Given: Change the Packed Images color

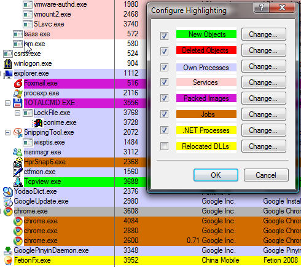Looking at the screenshot, I should pyautogui.click(x=264, y=98).
